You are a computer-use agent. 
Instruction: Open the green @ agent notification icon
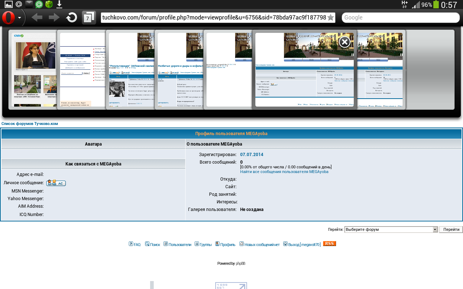[39, 4]
